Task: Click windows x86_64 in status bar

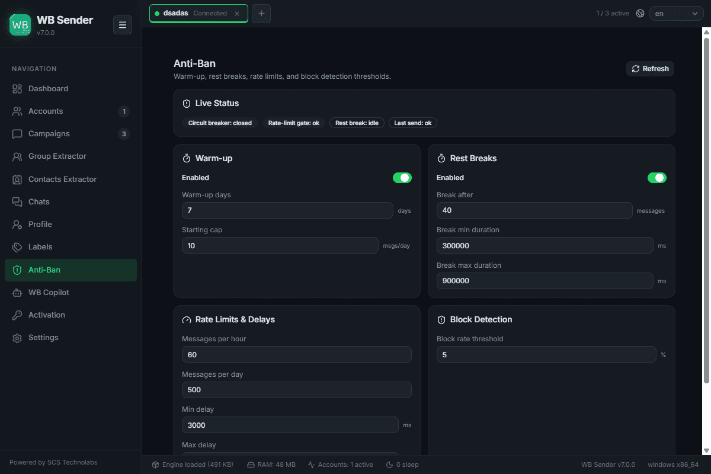Action: pos(673,465)
